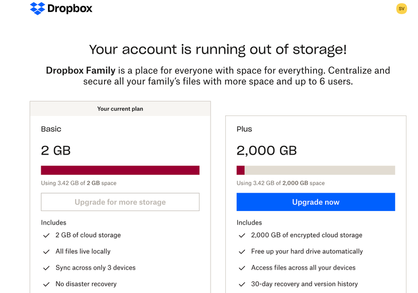Click the running out of storage headline
This screenshot has width=418, height=293.
217,50
